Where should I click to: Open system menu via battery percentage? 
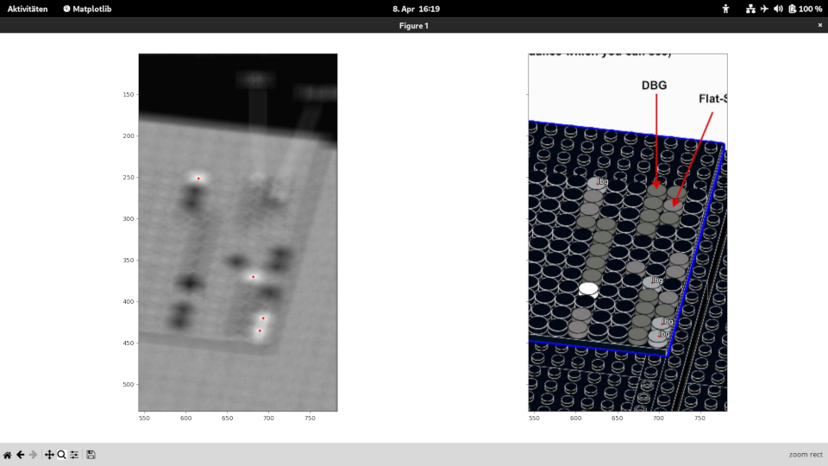pyautogui.click(x=810, y=9)
